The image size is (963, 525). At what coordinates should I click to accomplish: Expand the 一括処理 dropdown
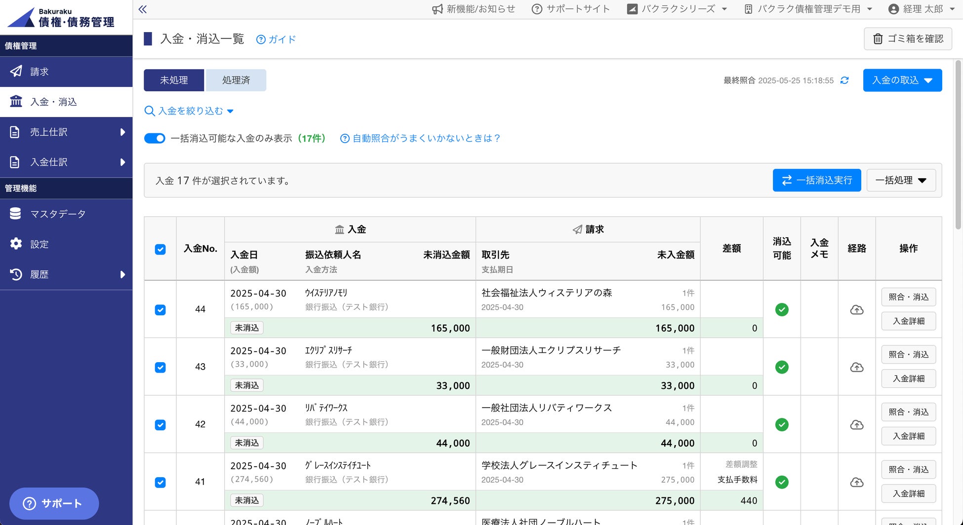coord(901,181)
